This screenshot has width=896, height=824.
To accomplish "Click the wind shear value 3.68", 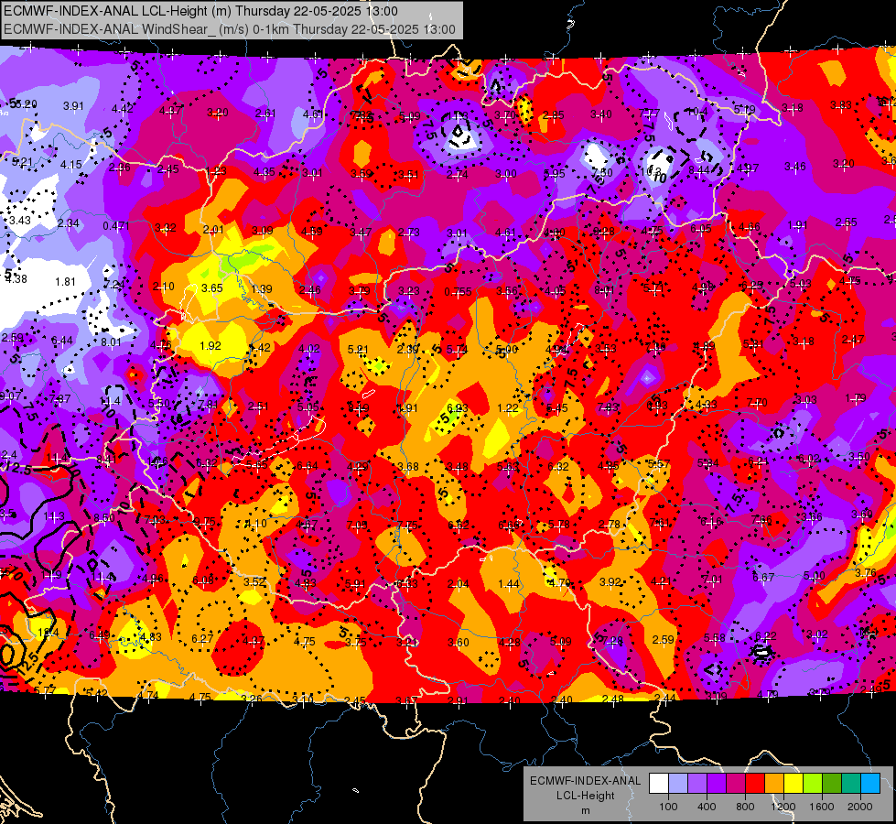I will tap(408, 467).
